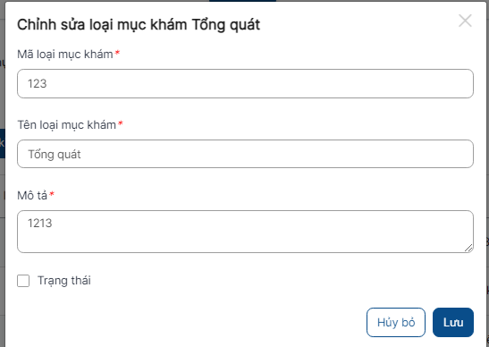Tick the Trạng thái checkbox
The width and height of the screenshot is (489, 347).
(x=23, y=281)
